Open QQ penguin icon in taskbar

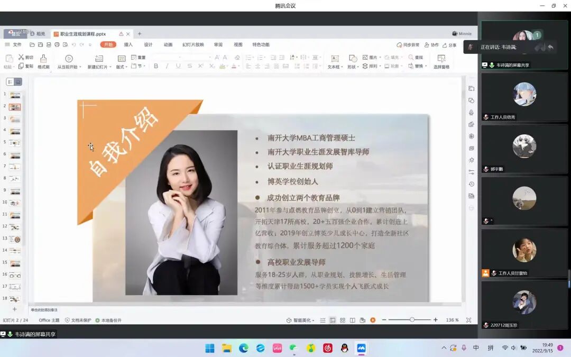345,348
